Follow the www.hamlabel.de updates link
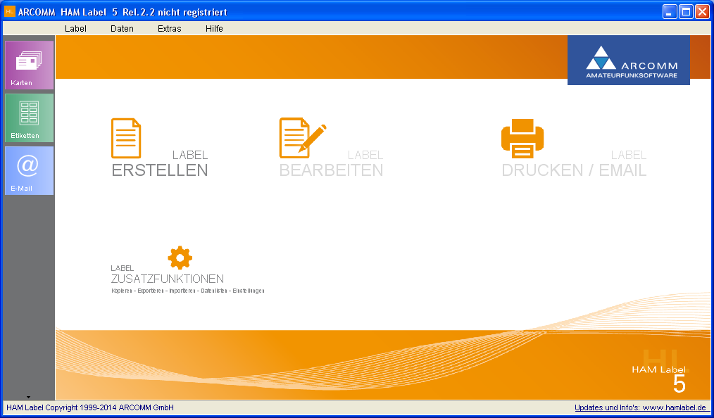714x418 pixels. pyautogui.click(x=640, y=407)
